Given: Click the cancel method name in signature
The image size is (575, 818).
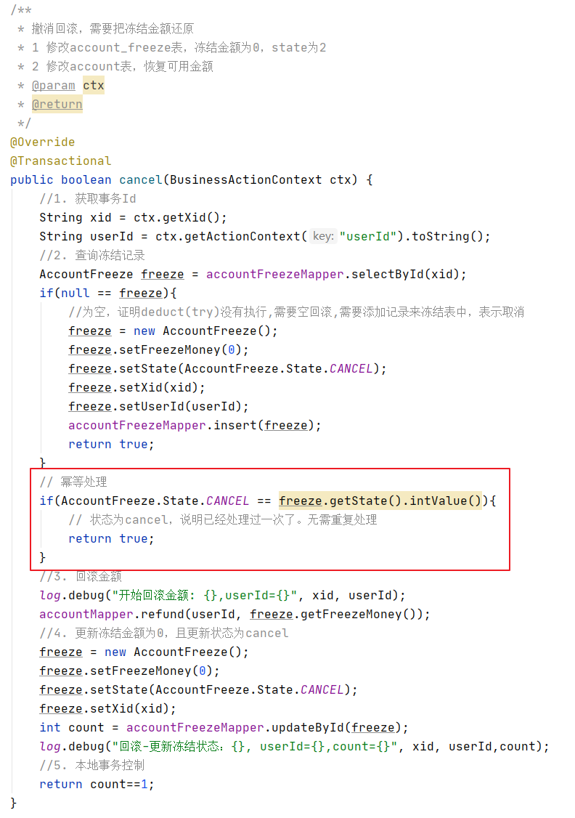Looking at the screenshot, I should (141, 179).
